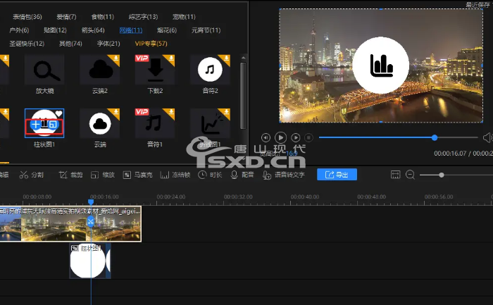The width and height of the screenshot is (493, 305).
Task: Open the 其他(74) category
Action: [70, 44]
